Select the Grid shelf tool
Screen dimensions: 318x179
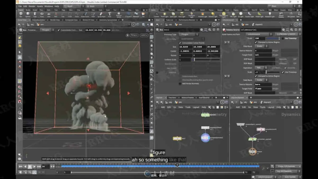point(49,14)
